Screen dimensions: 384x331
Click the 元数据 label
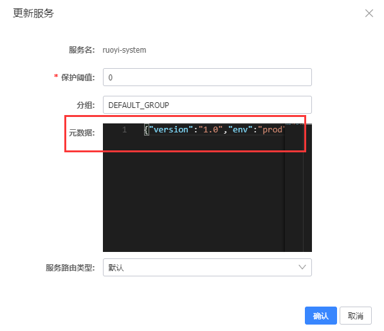click(82, 133)
